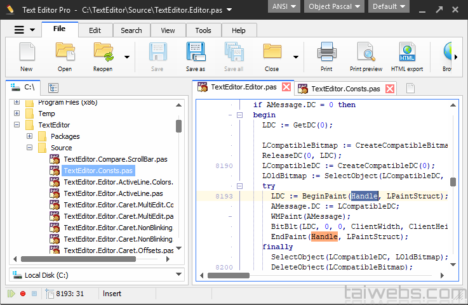Collapse the code fold at the begin line

click(x=239, y=115)
